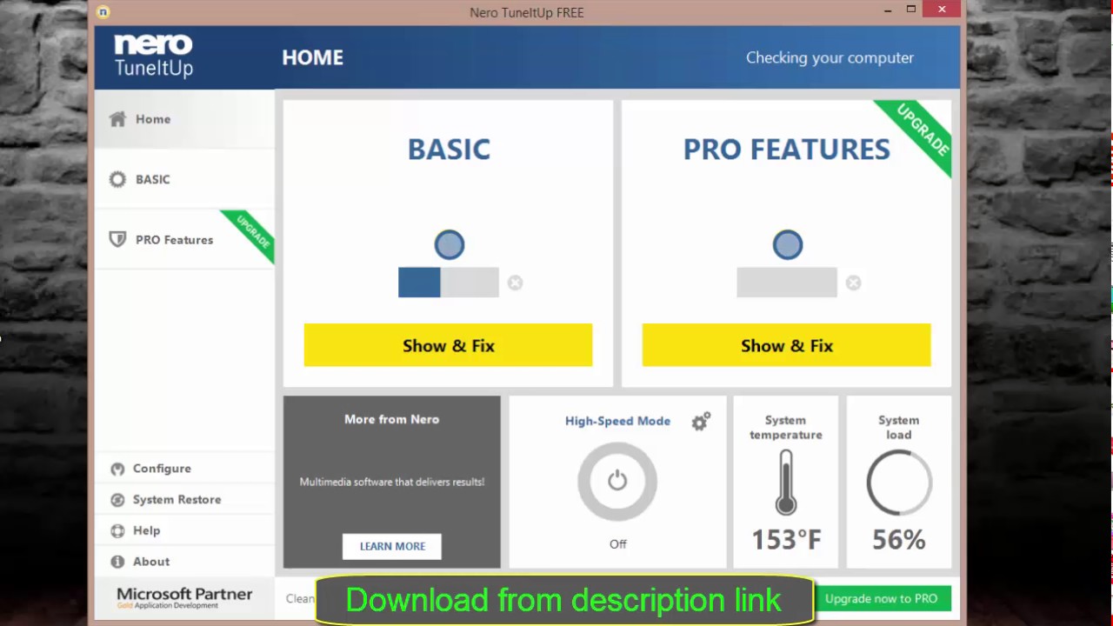Click the System load circular gauge
The width and height of the screenshot is (1113, 626).
(x=899, y=483)
